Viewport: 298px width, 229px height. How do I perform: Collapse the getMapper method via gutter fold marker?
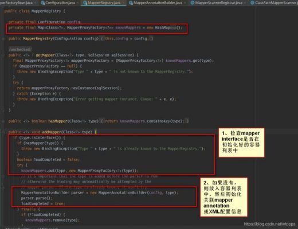(3, 55)
